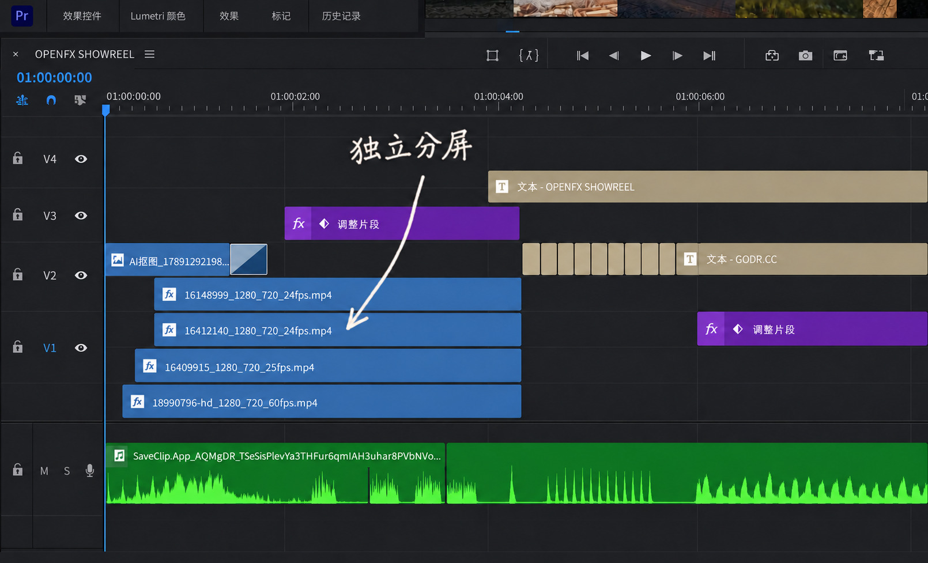
Task: Click fx badge on V3 调整片段 clip
Action: [299, 224]
